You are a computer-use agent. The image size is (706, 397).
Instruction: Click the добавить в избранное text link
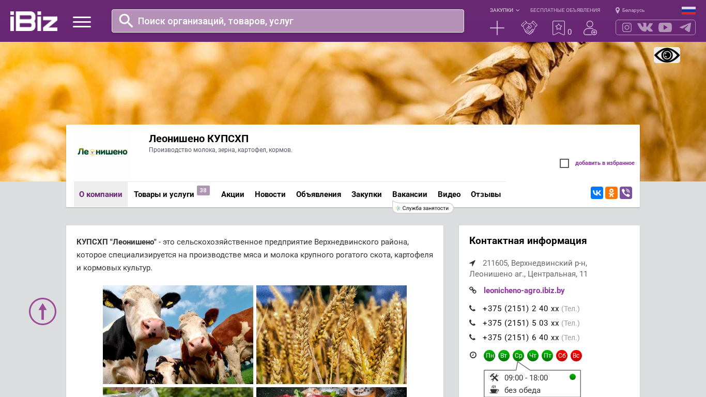point(605,163)
